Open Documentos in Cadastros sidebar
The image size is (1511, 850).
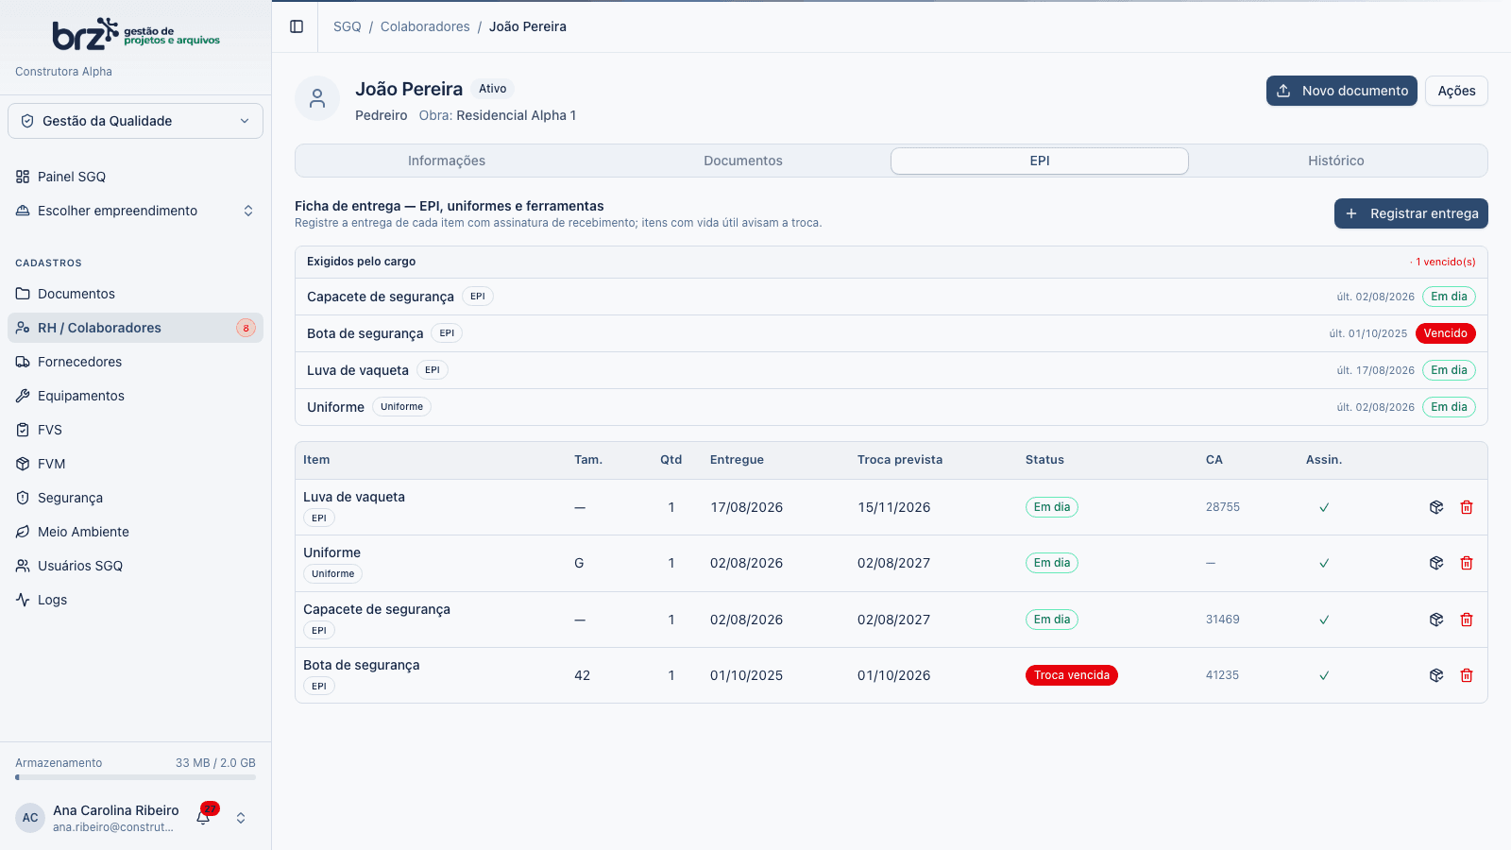135,294
